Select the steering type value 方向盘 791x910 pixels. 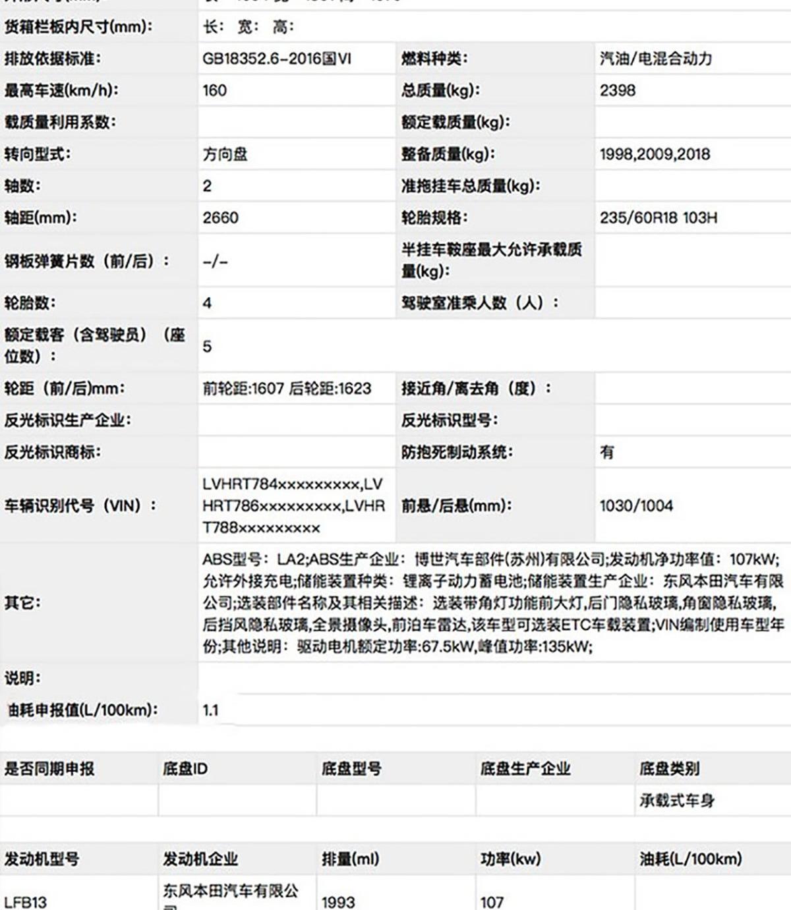click(225, 154)
